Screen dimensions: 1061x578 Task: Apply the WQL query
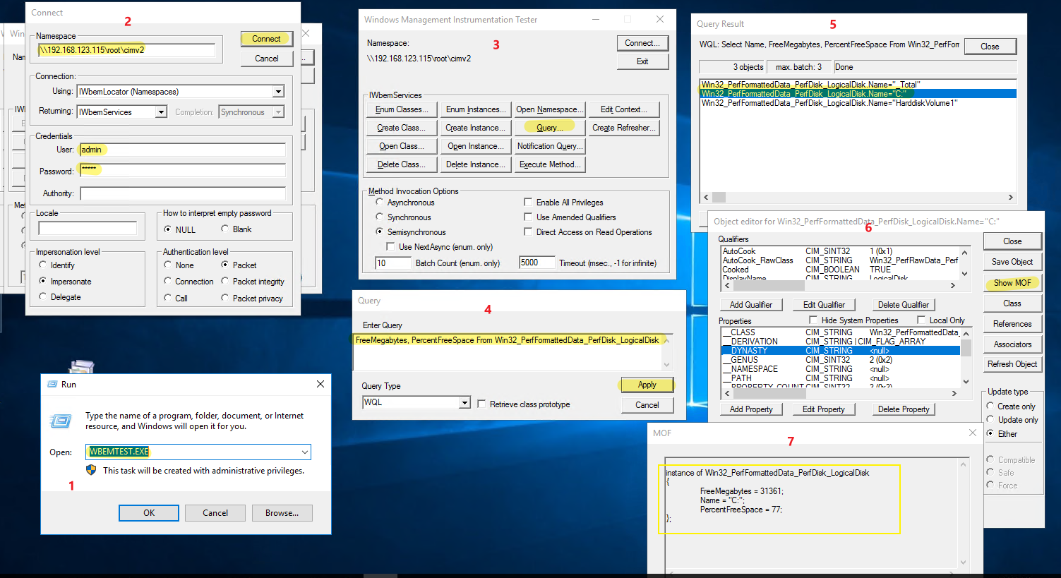point(646,385)
